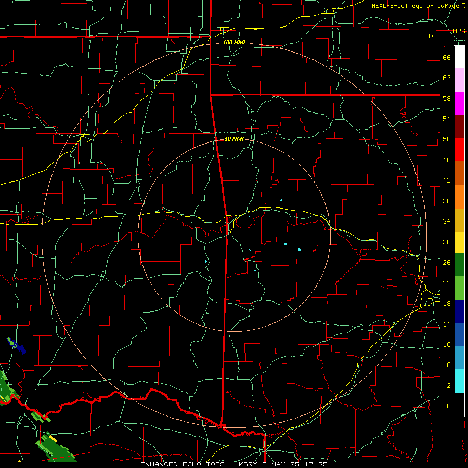This screenshot has height=468, width=468.
Task: Click the 10 value on the legend
Action: (447, 344)
